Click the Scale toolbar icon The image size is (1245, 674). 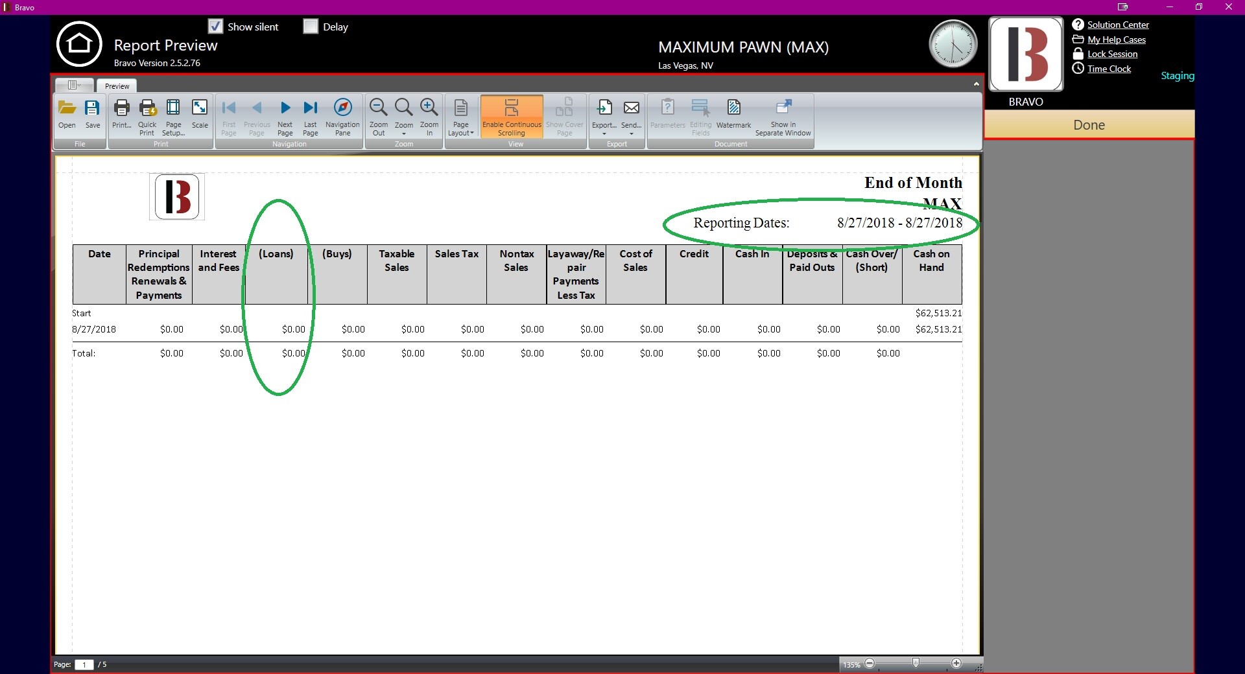coord(200,115)
